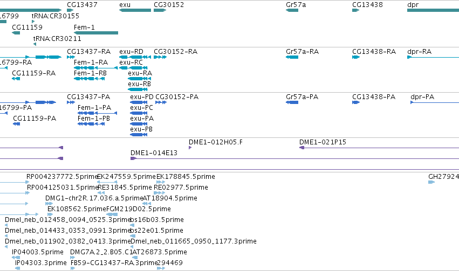
Task: Select Dmel_neb_011902_0382_0413.3prime
Action: click(67, 242)
